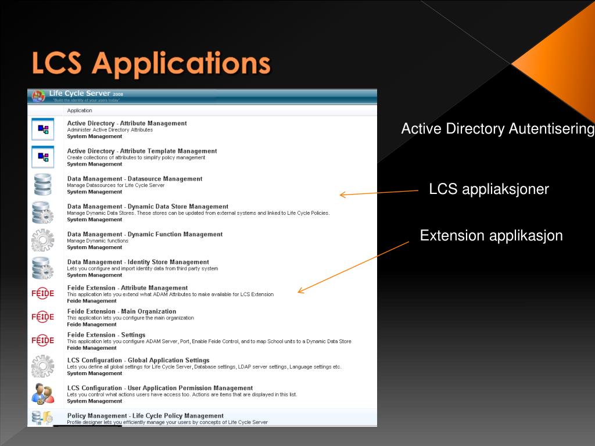Open Feide Extension - Attribute Management

tap(127, 288)
